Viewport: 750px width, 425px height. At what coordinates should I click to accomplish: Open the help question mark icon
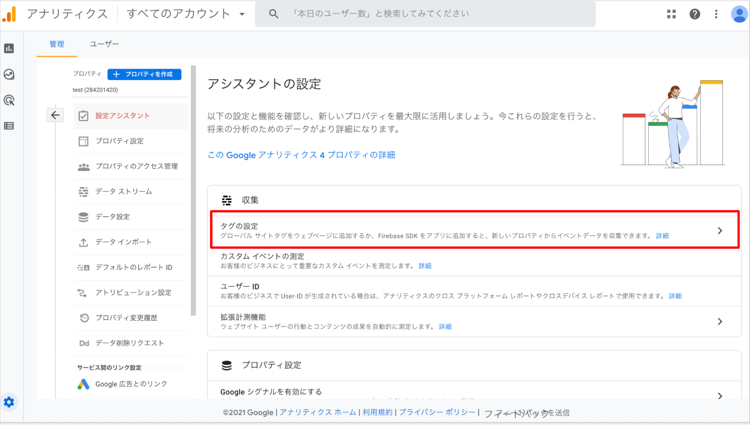(695, 14)
